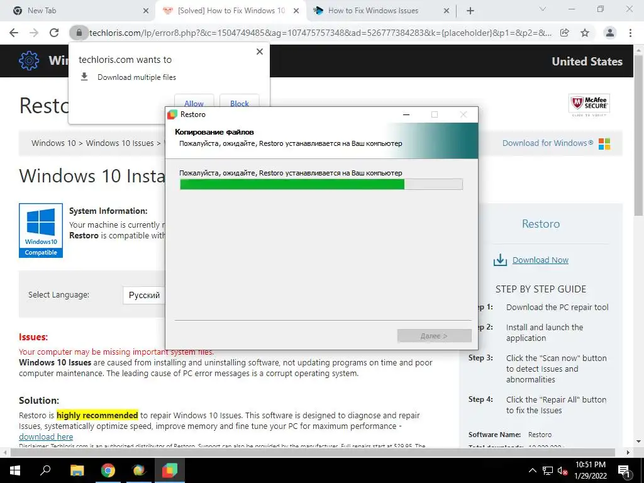644x483 pixels.
Task: Click the download arrow icon beside Download Now
Action: coord(500,260)
